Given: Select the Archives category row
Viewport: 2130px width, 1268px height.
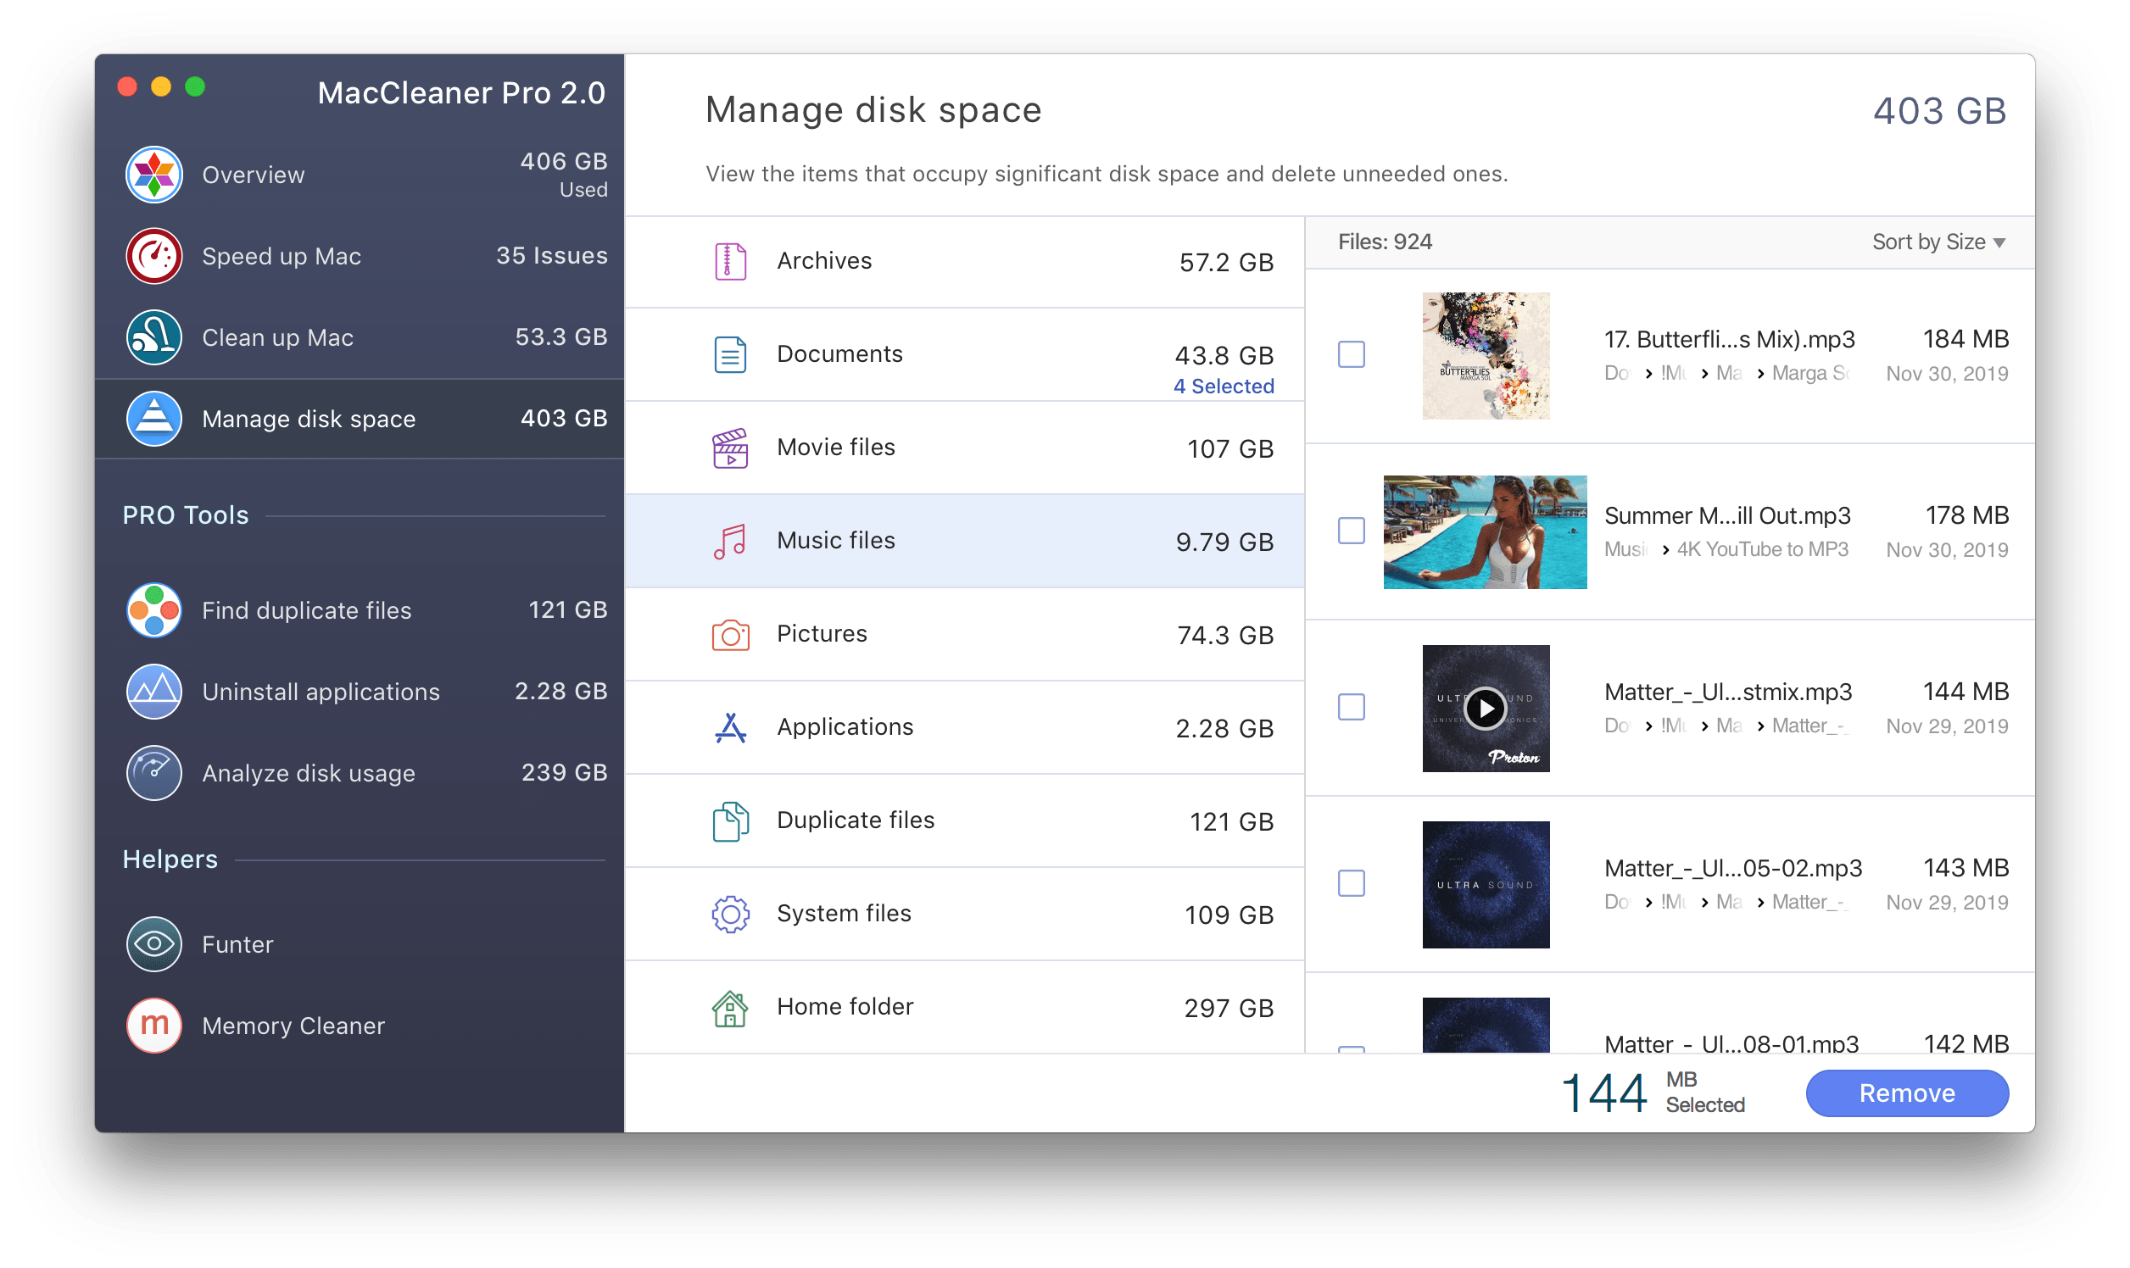Looking at the screenshot, I should pyautogui.click(x=964, y=261).
